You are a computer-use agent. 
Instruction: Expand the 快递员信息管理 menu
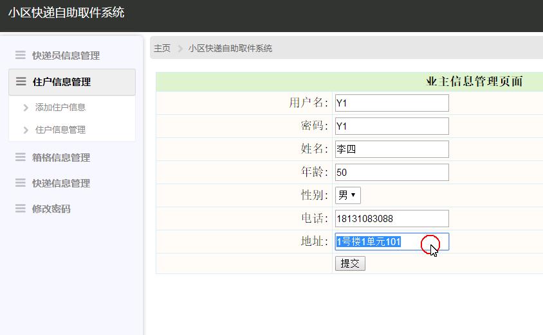pyautogui.click(x=66, y=56)
